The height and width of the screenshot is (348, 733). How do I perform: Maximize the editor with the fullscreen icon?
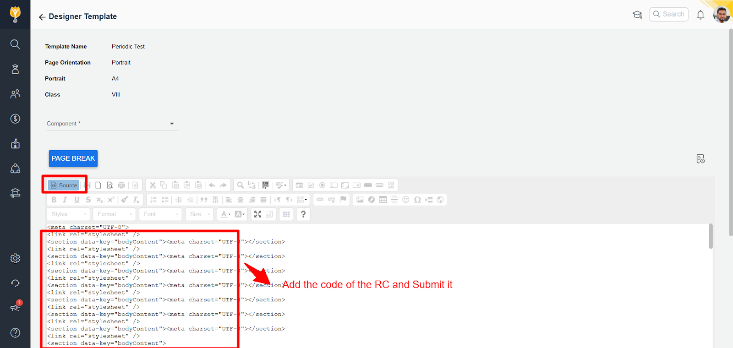tap(257, 214)
